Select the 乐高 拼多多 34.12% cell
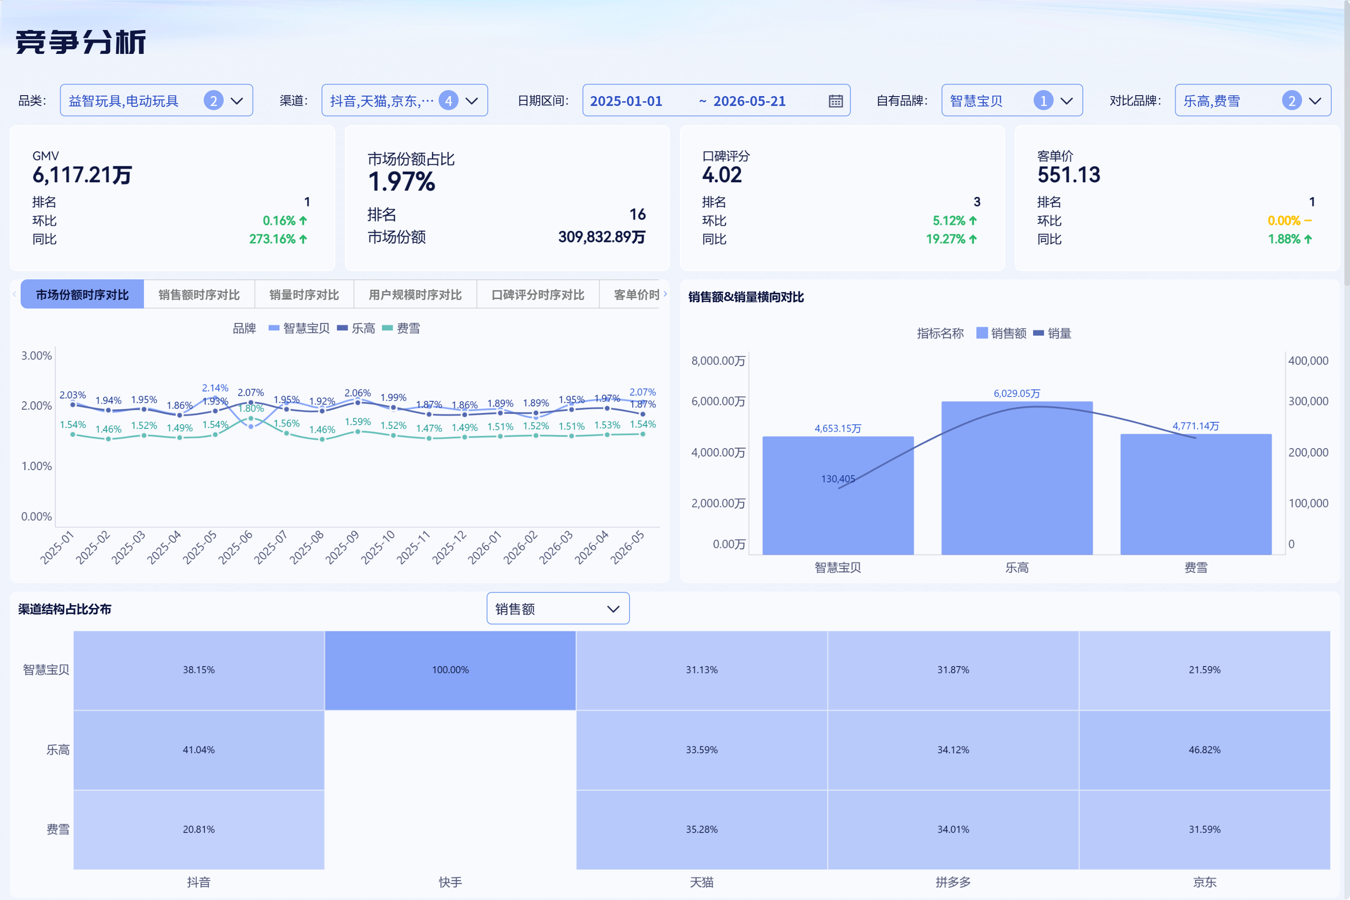Viewport: 1350px width, 900px height. click(953, 750)
